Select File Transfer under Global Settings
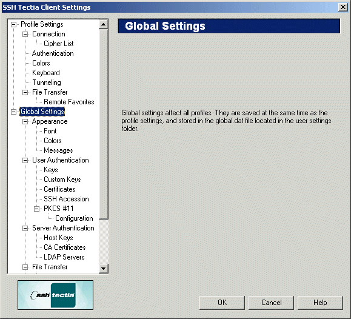Screen dimensions: 351x319 [50, 267]
